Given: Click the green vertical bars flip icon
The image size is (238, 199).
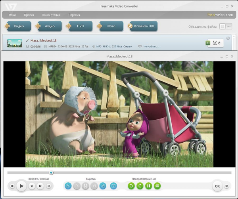Looking at the screenshot, I should (x=149, y=186).
